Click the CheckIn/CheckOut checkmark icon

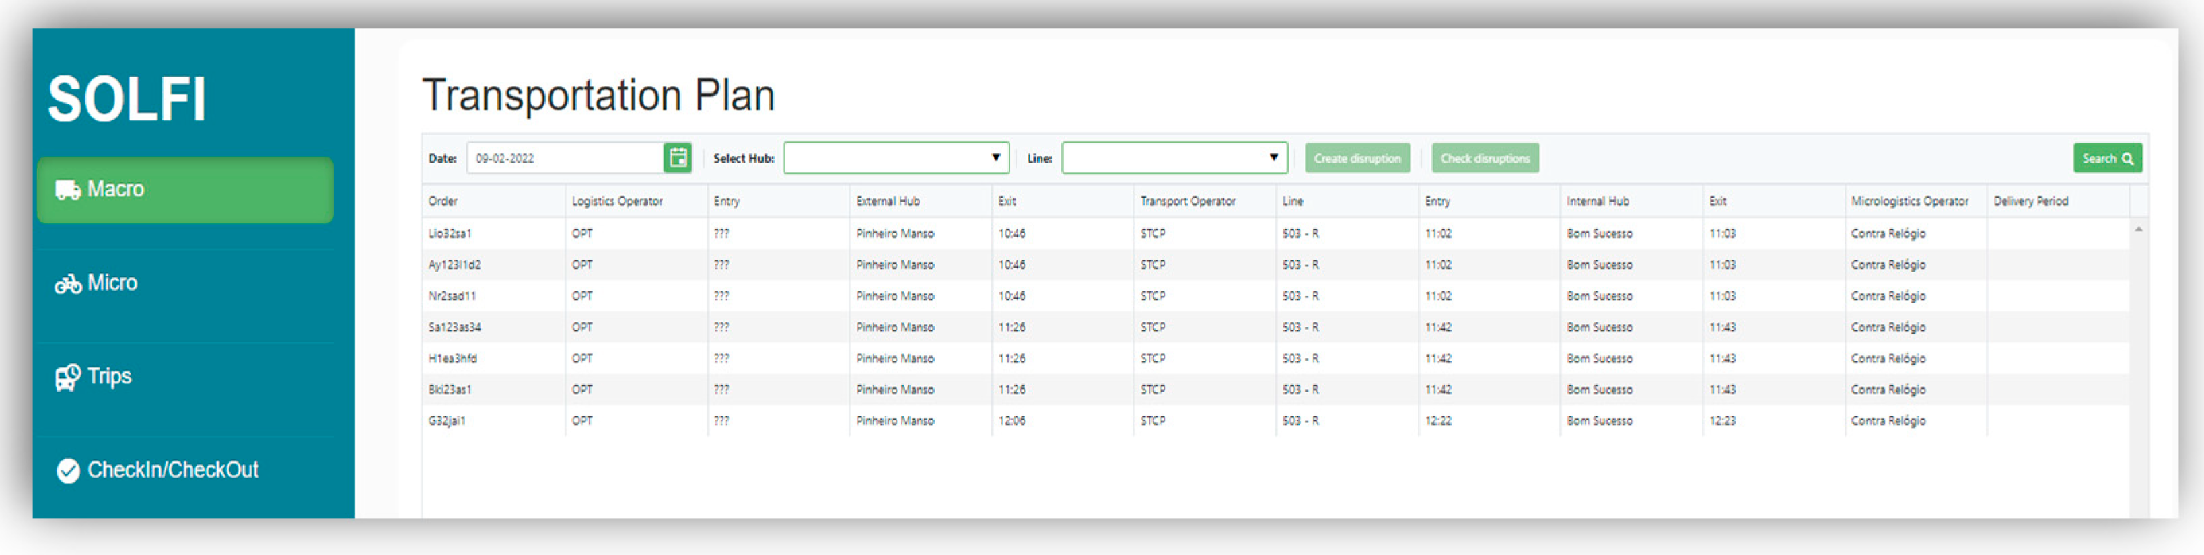click(x=67, y=470)
